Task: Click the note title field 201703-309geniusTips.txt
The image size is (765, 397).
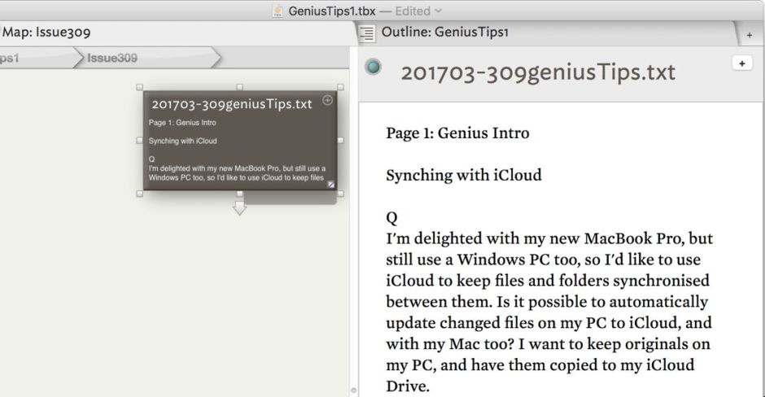Action: click(x=537, y=72)
